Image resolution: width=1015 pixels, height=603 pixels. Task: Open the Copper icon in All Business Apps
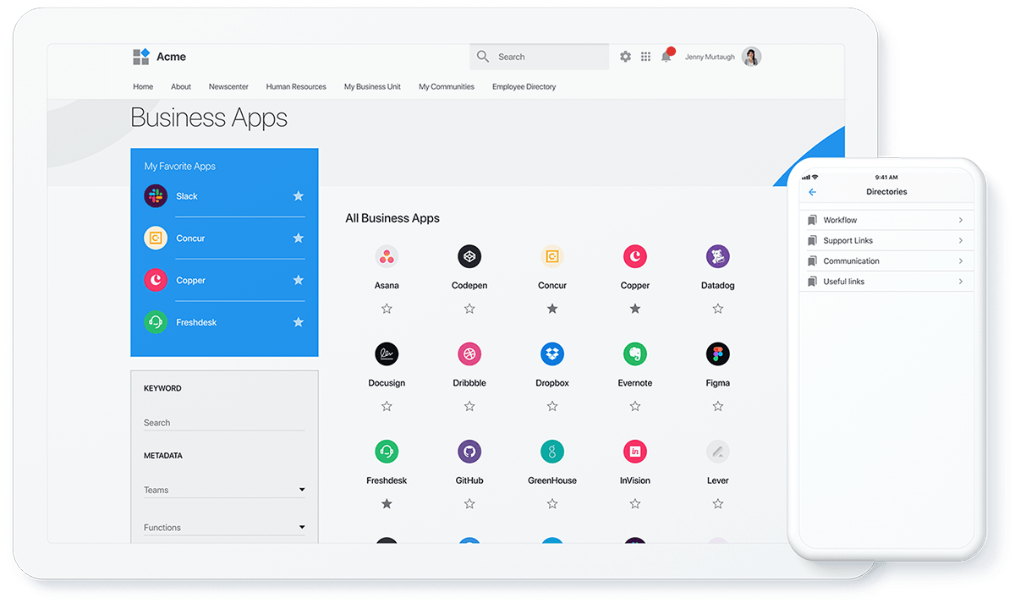[x=635, y=256]
